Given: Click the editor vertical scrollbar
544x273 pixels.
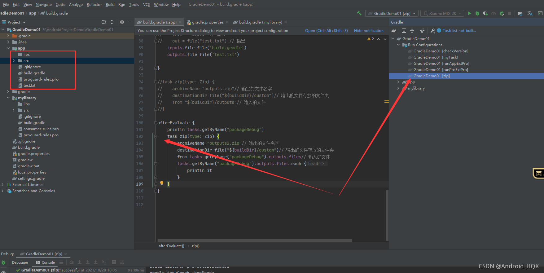Looking at the screenshot, I should coord(387,215).
